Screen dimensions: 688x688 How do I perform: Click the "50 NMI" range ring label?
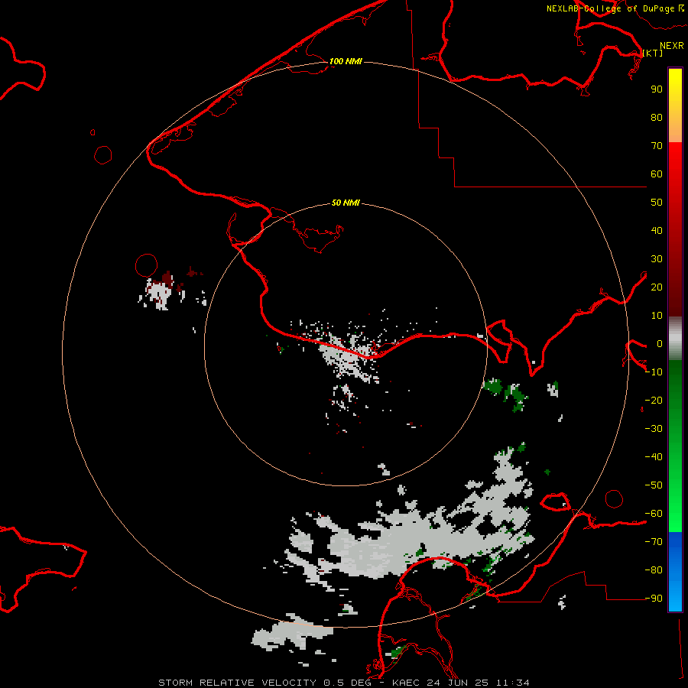(346, 203)
